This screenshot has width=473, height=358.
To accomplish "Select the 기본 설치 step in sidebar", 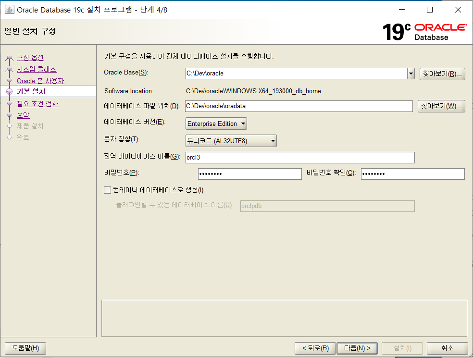I will click(31, 91).
